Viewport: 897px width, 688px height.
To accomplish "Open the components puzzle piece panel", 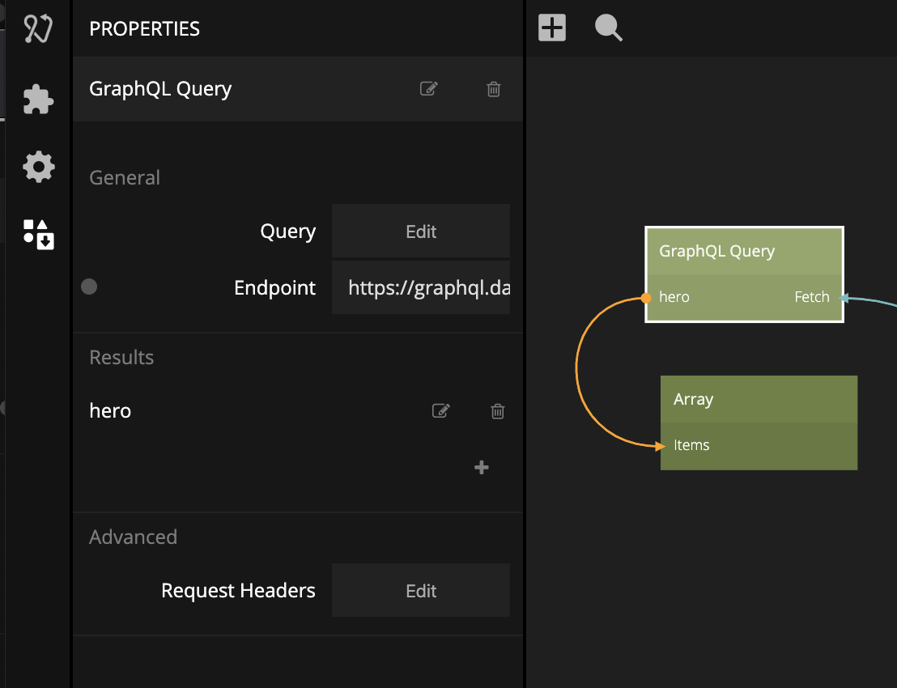I will click(38, 100).
